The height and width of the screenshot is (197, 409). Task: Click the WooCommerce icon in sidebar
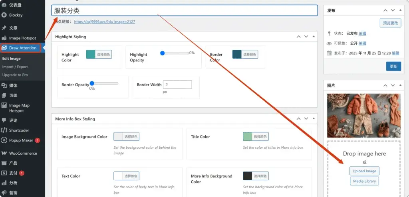point(4,153)
